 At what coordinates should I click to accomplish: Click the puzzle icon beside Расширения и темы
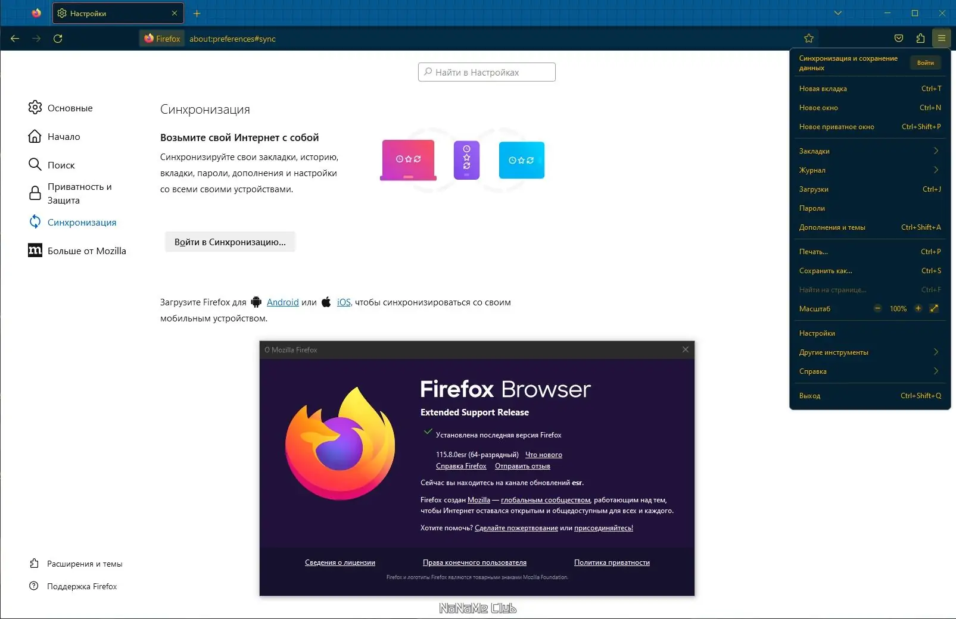(x=35, y=563)
